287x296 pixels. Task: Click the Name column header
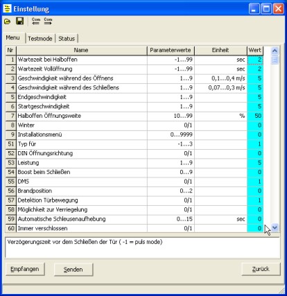pos(81,51)
